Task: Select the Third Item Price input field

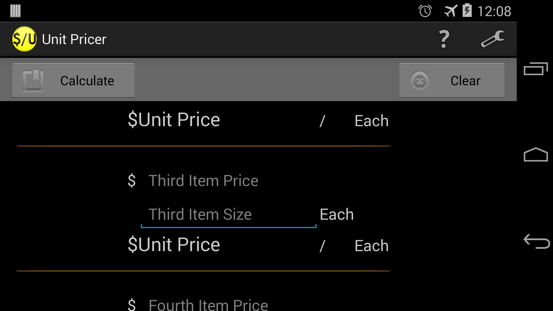Action: [203, 181]
